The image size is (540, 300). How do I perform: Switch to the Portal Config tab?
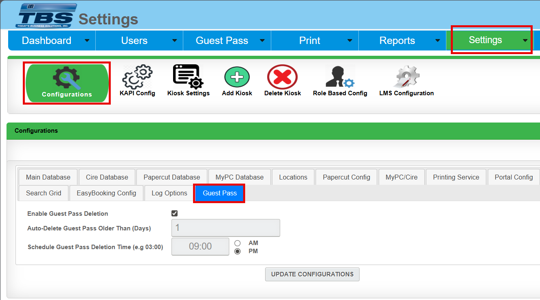(x=514, y=177)
